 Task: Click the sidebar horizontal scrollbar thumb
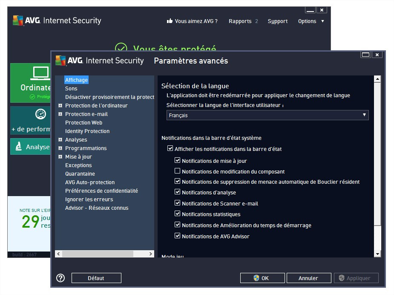point(98,254)
